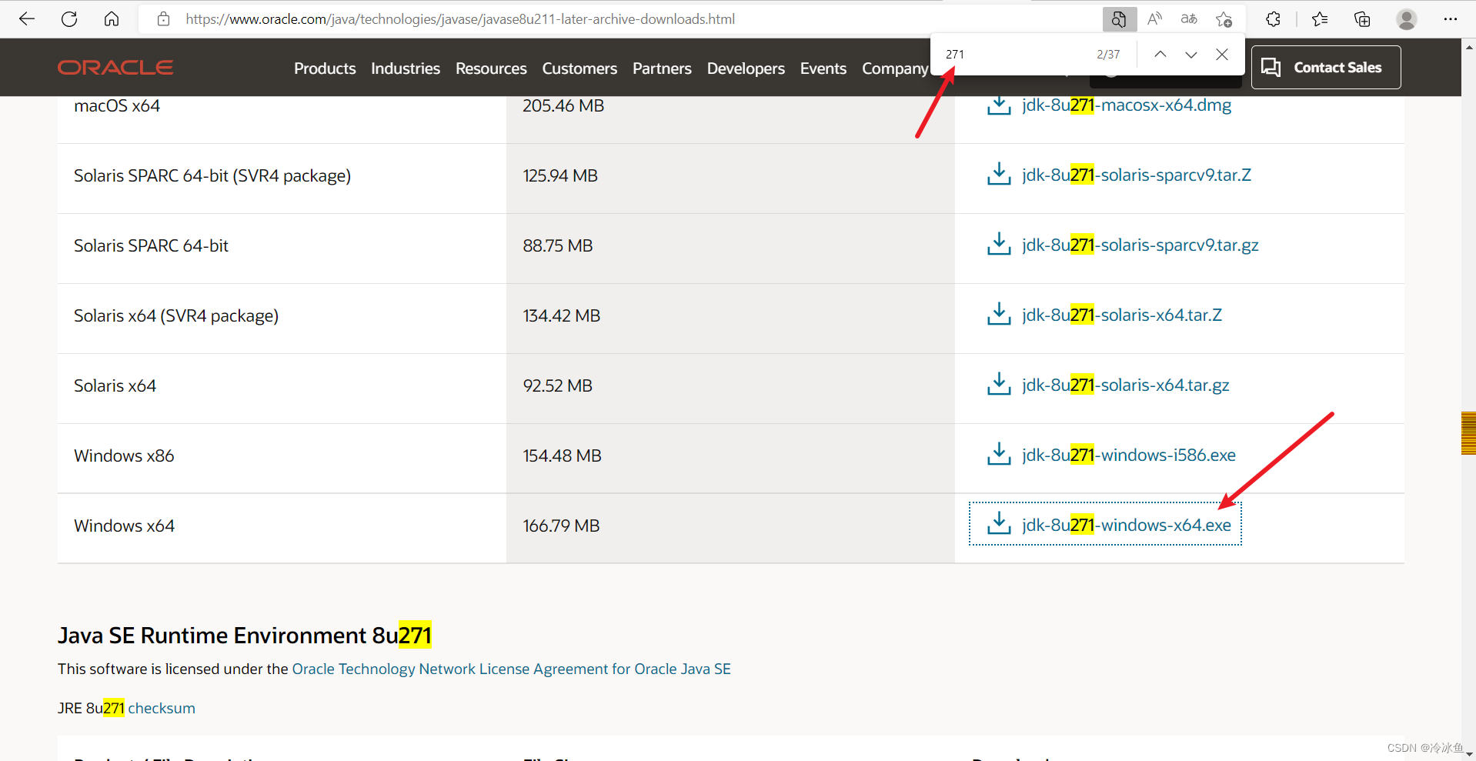Open the translate page icon
This screenshot has width=1476, height=761.
[1189, 19]
